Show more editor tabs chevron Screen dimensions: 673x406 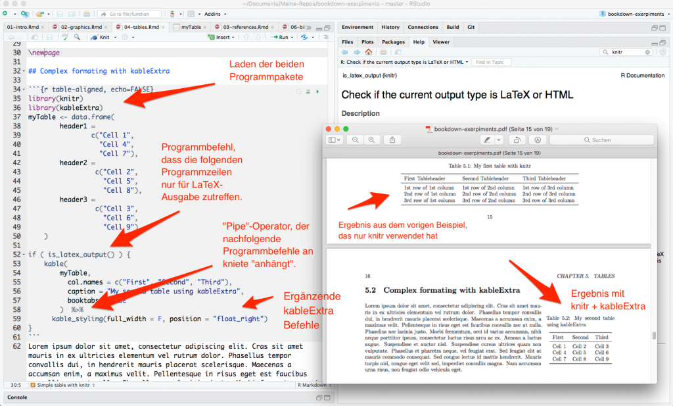coord(309,28)
